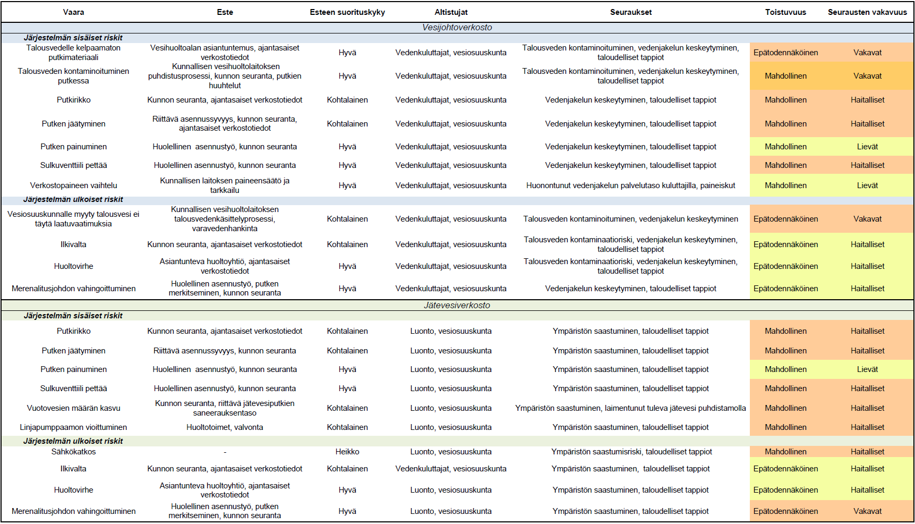Select 'Järjestelmän sisäiset riskit' under Vesijohtoverkosto
The height and width of the screenshot is (524, 915).
point(73,38)
